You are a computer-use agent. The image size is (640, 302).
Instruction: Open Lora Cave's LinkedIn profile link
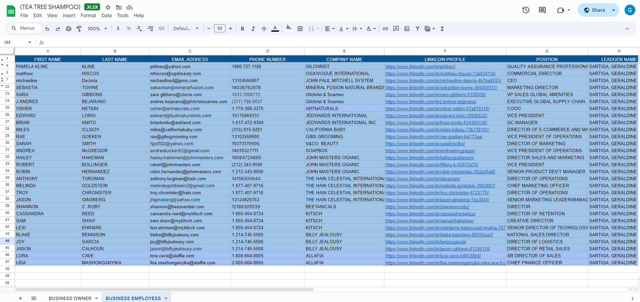click(x=433, y=256)
